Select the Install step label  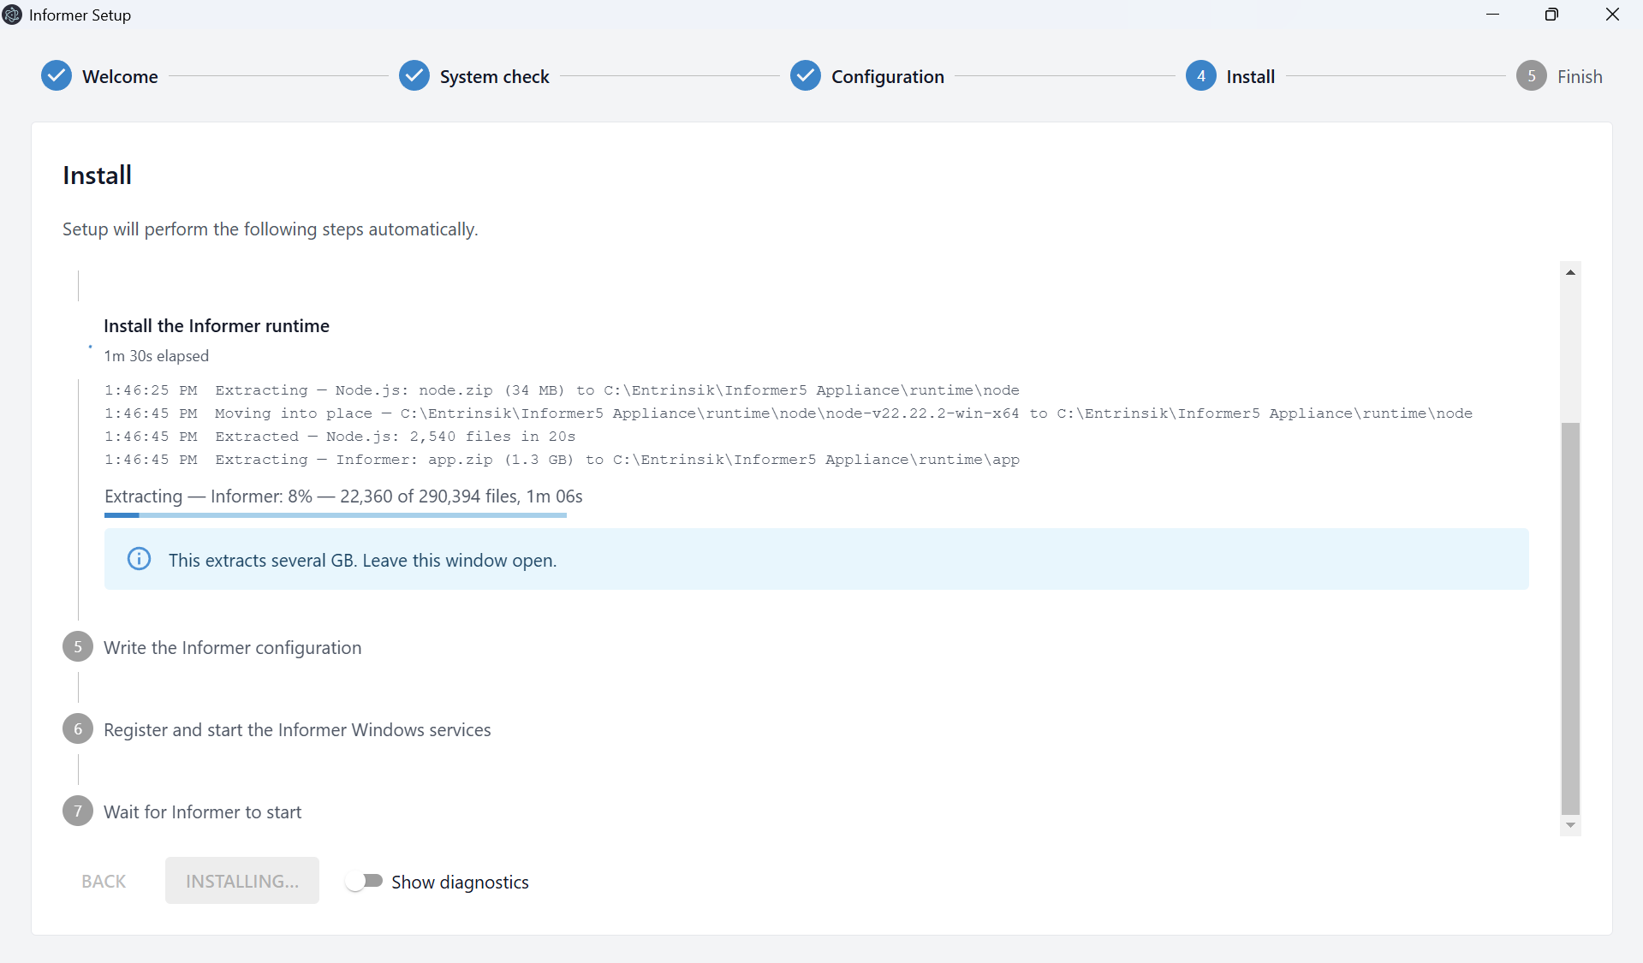1251,76
